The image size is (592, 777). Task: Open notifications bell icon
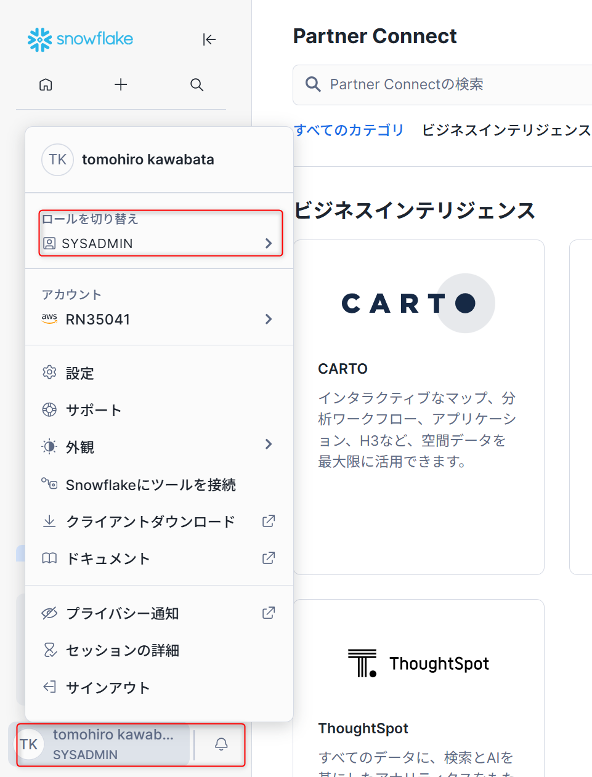click(x=221, y=744)
